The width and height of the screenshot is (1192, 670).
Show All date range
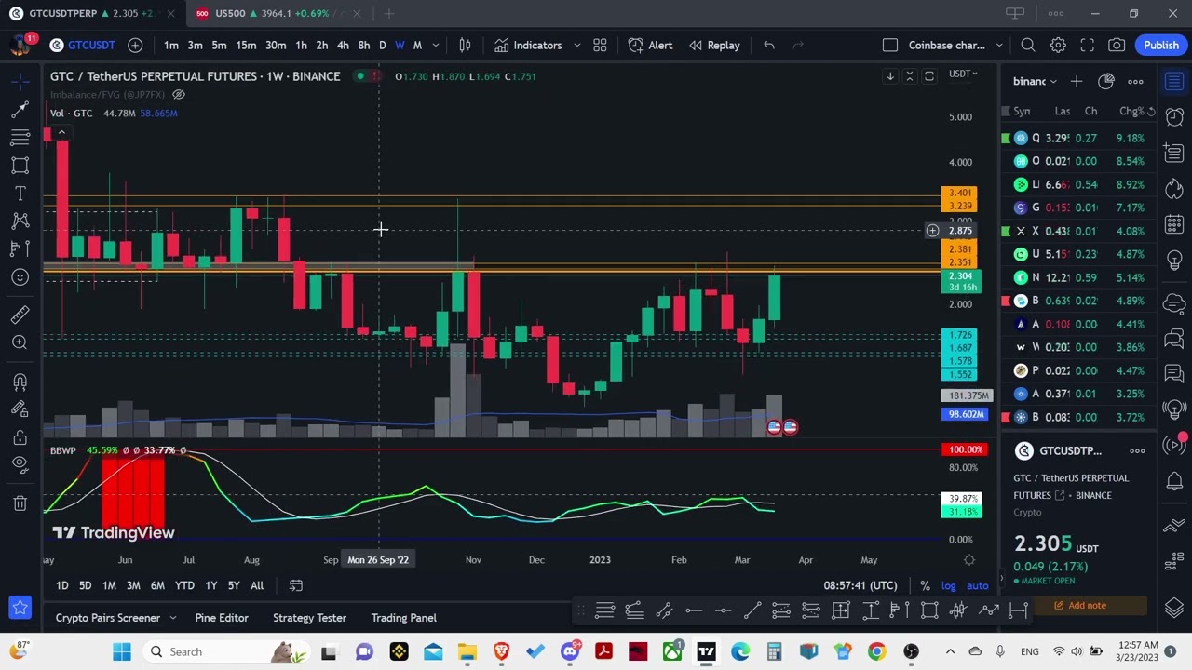pos(257,585)
